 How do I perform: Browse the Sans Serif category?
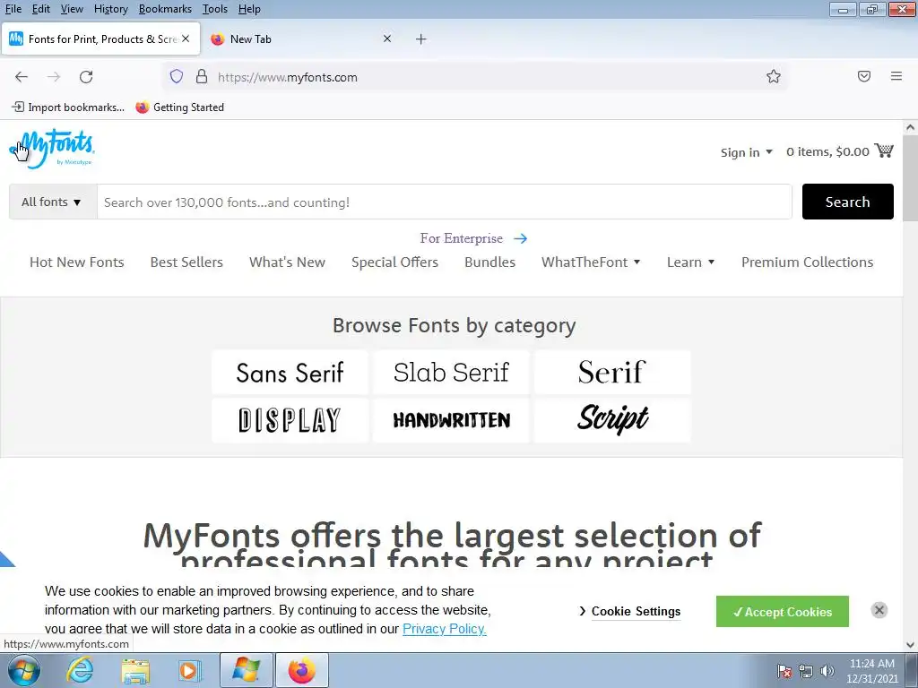click(x=290, y=373)
